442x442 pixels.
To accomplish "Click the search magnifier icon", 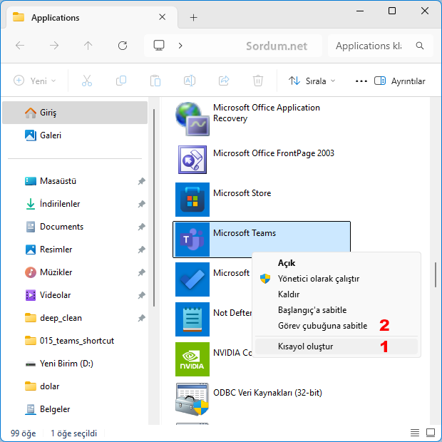I will pyautogui.click(x=420, y=46).
